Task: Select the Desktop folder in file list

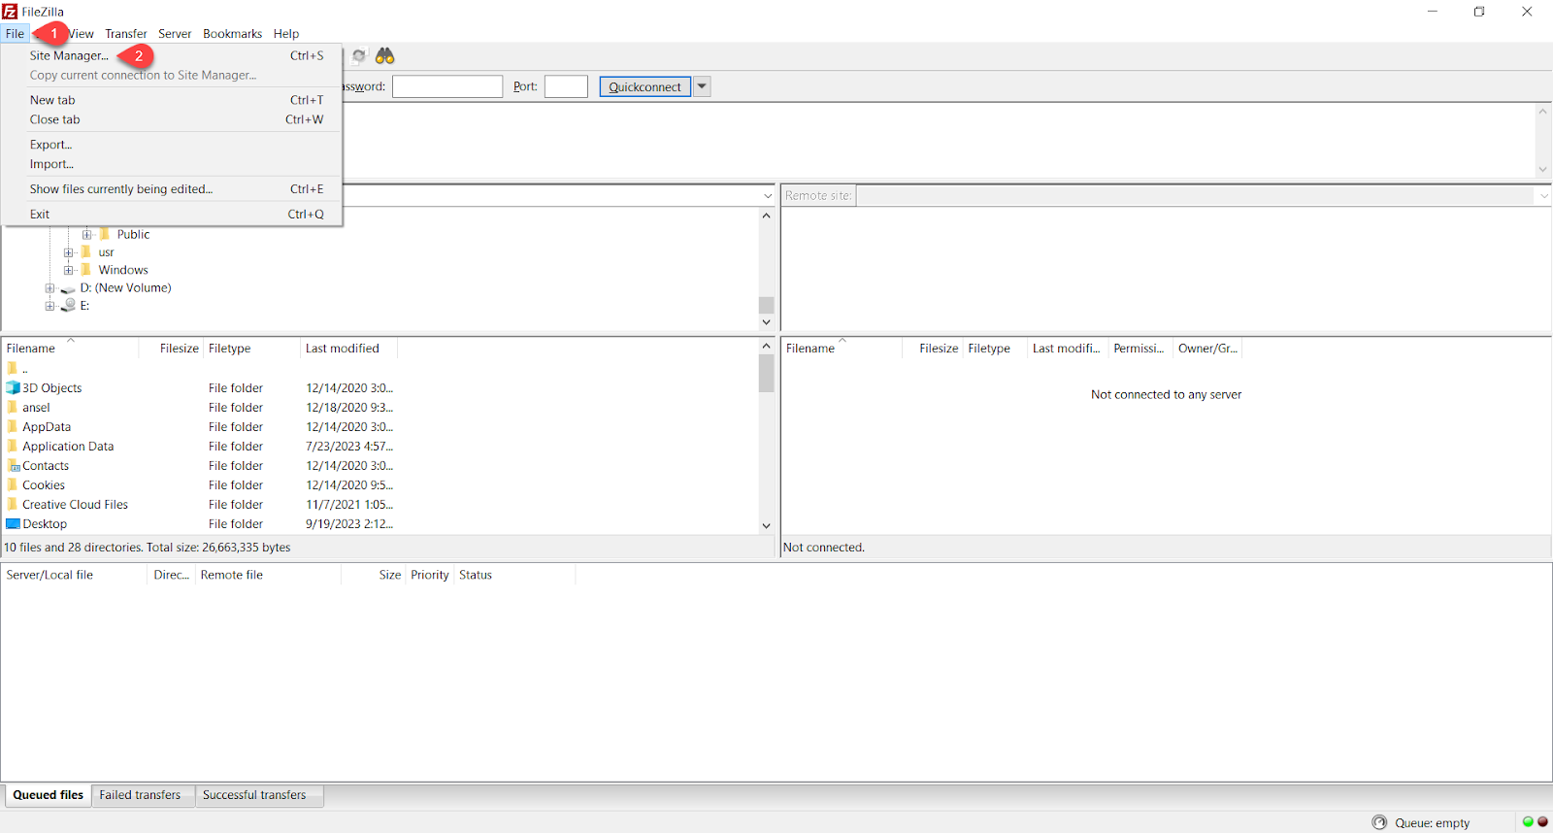Action: (x=45, y=524)
